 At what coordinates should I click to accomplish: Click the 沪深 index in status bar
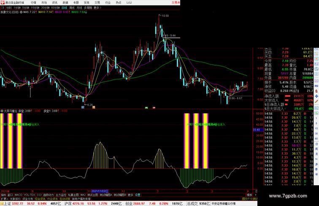coord(68,203)
